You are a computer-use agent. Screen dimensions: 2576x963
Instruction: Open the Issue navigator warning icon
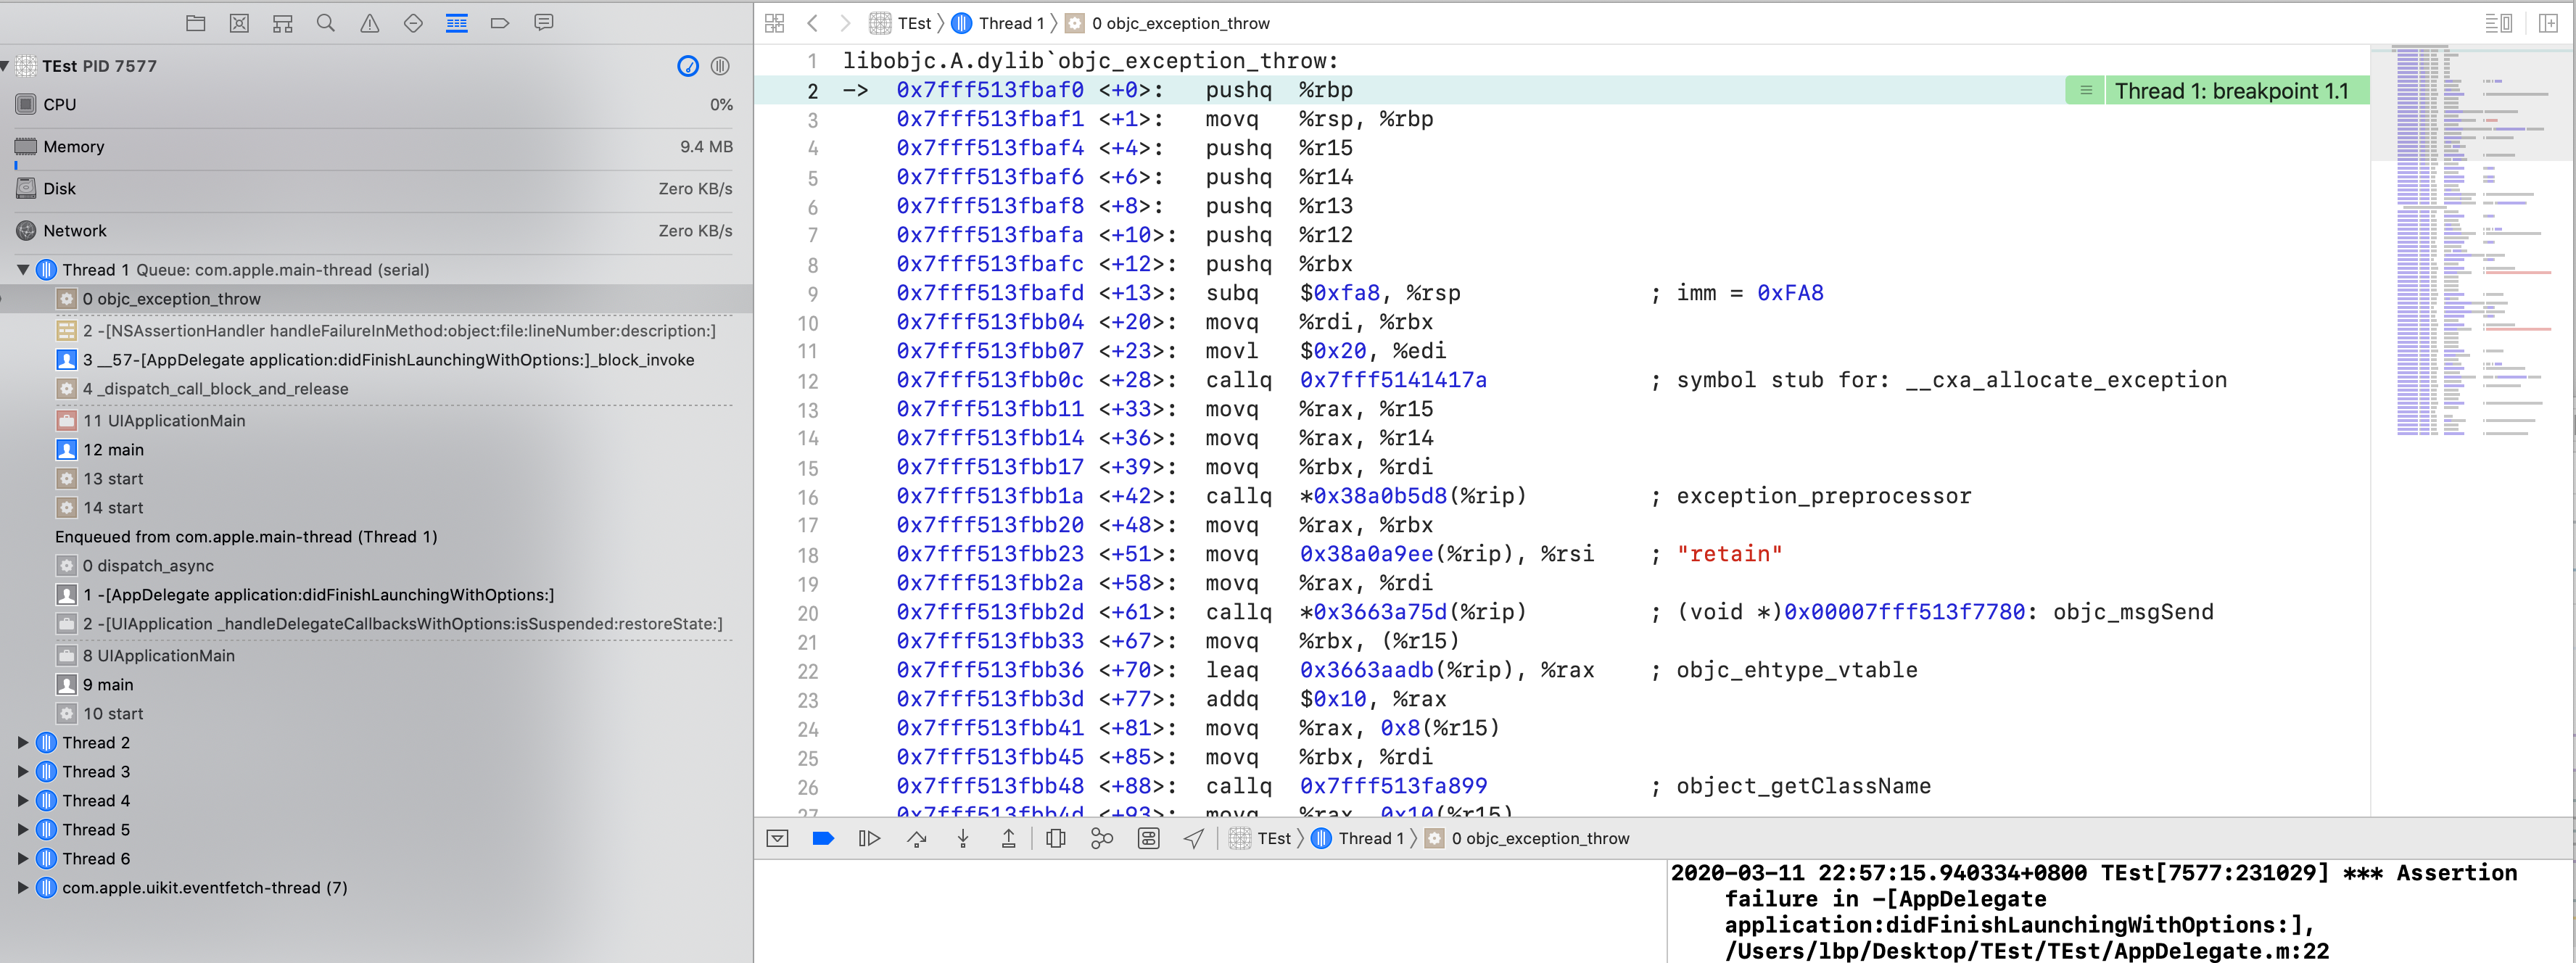tap(370, 23)
